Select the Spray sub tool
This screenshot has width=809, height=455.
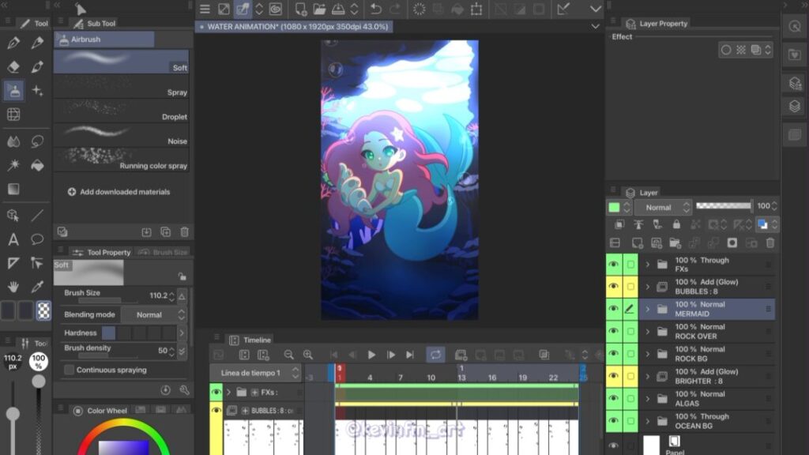pyautogui.click(x=121, y=87)
